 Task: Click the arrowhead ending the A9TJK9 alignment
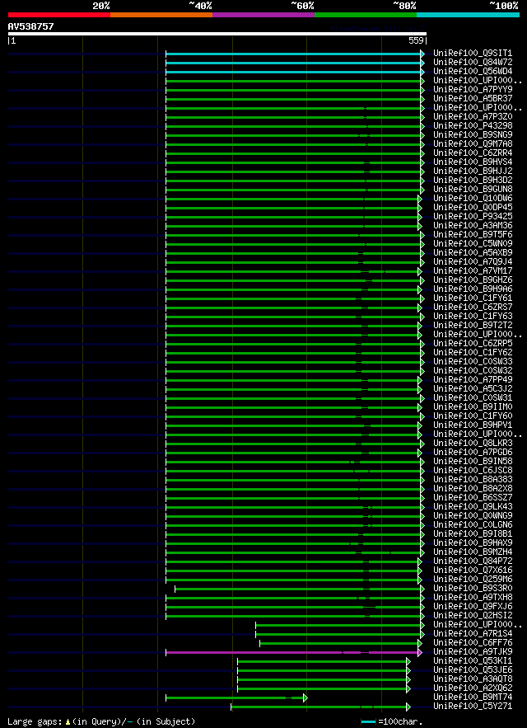pos(420,652)
